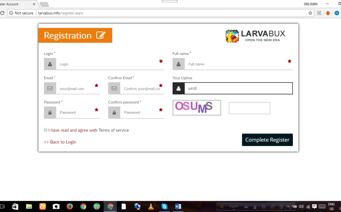Click the Your Upline field containing soh3

coord(239,88)
